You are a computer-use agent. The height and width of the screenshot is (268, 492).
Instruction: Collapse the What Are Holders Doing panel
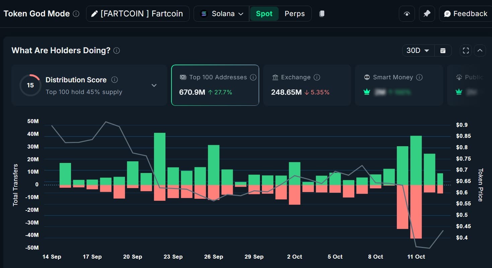[x=480, y=50]
